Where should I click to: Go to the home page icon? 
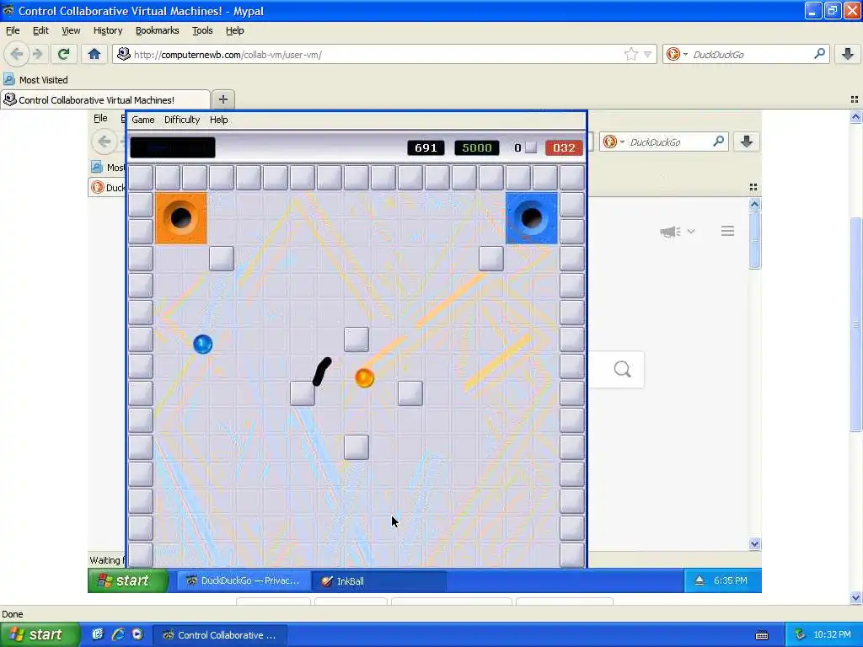coord(94,54)
